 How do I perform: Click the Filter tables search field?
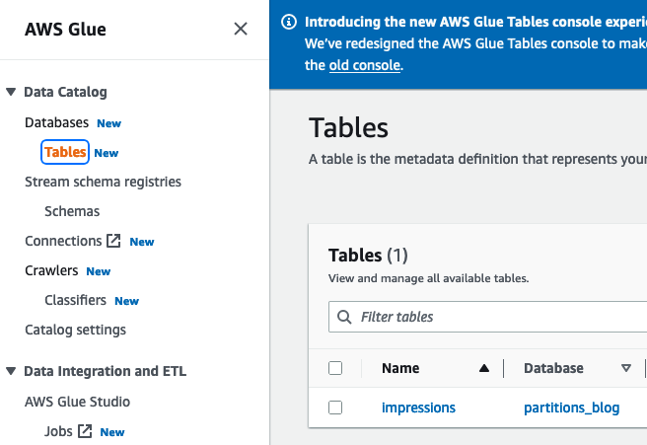(x=493, y=317)
